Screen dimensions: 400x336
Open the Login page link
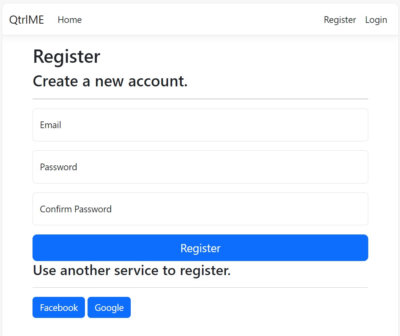pyautogui.click(x=376, y=20)
